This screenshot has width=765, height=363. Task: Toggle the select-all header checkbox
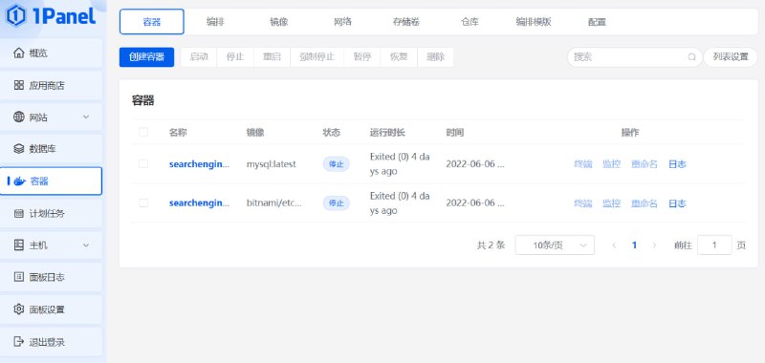coord(143,132)
